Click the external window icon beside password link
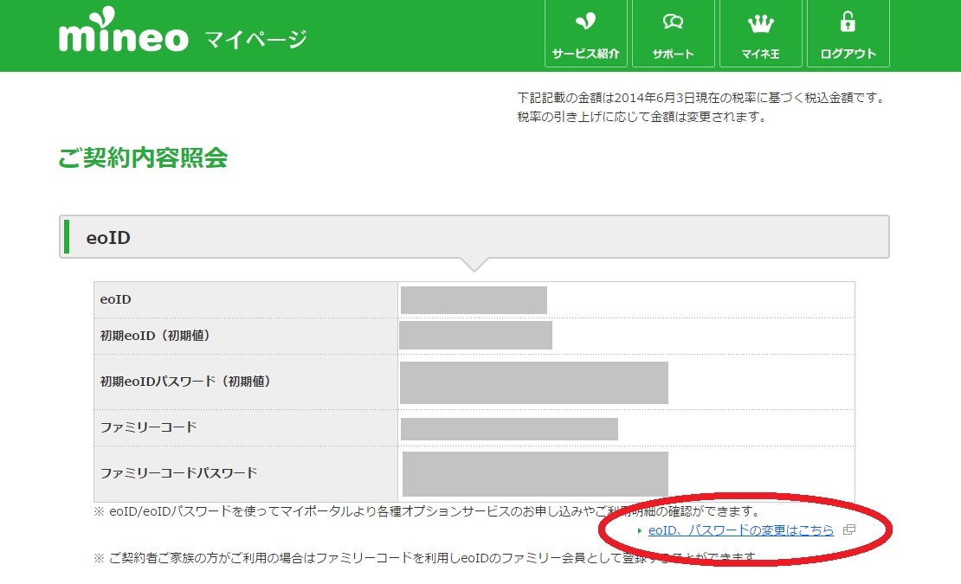The image size is (961, 584). [848, 530]
